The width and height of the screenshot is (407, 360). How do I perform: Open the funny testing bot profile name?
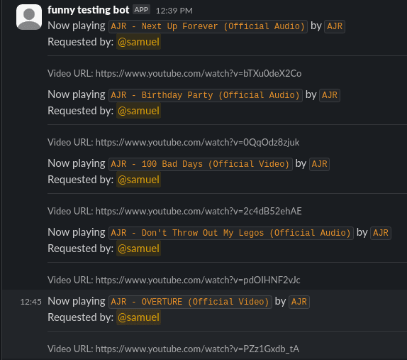88,10
